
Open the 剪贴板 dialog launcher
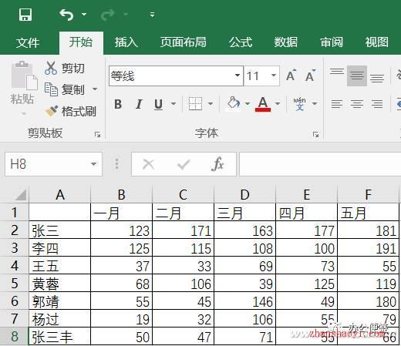98,134
